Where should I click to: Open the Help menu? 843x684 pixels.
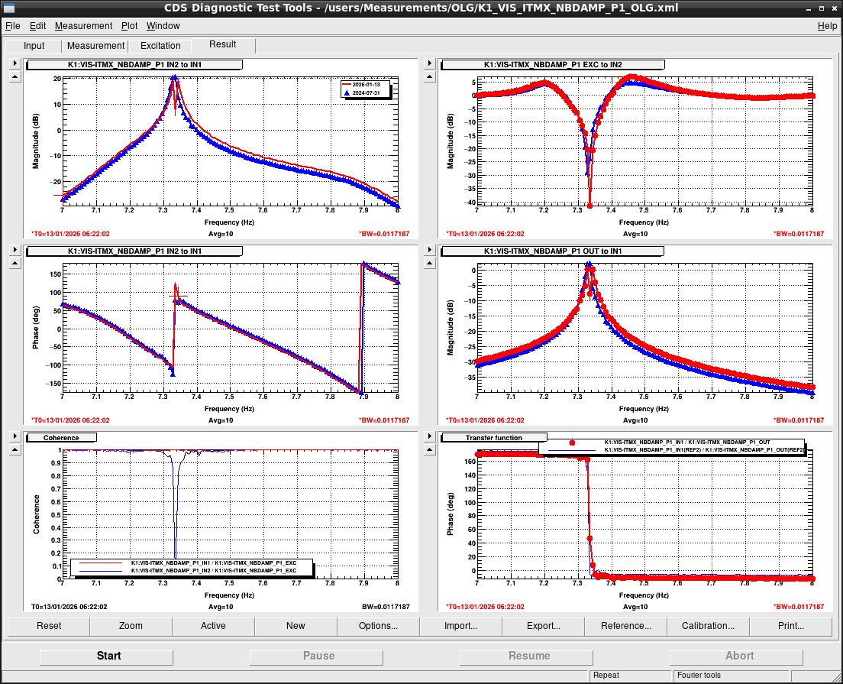[x=827, y=26]
